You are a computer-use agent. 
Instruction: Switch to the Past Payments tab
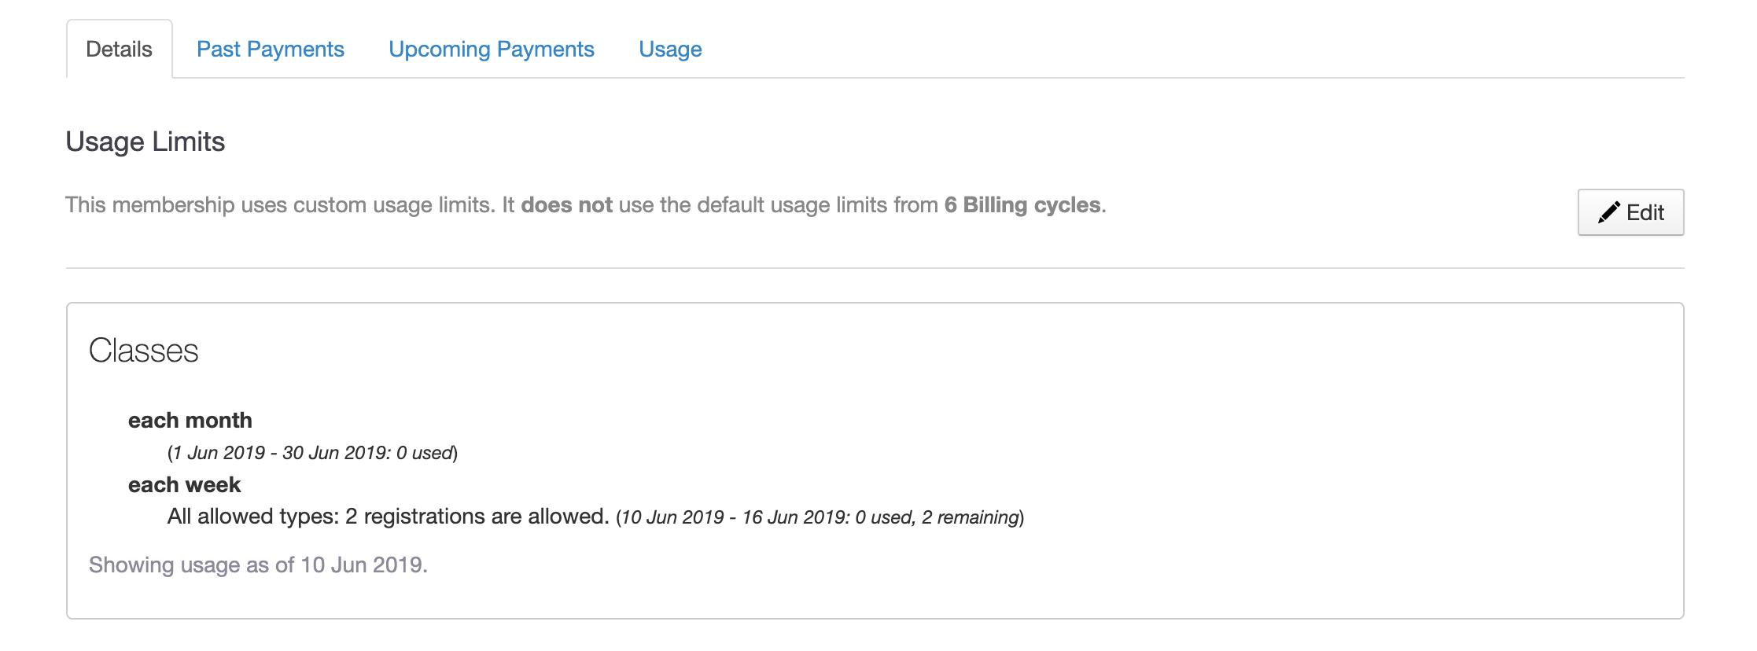click(270, 49)
